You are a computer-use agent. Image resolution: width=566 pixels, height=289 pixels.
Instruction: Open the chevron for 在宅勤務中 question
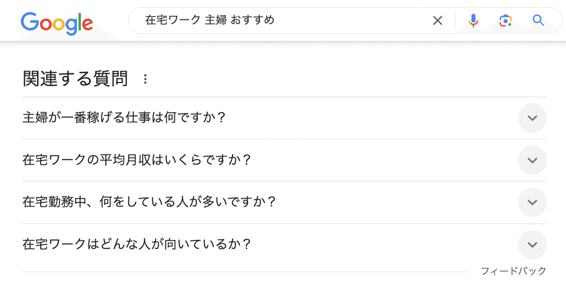[x=532, y=202]
